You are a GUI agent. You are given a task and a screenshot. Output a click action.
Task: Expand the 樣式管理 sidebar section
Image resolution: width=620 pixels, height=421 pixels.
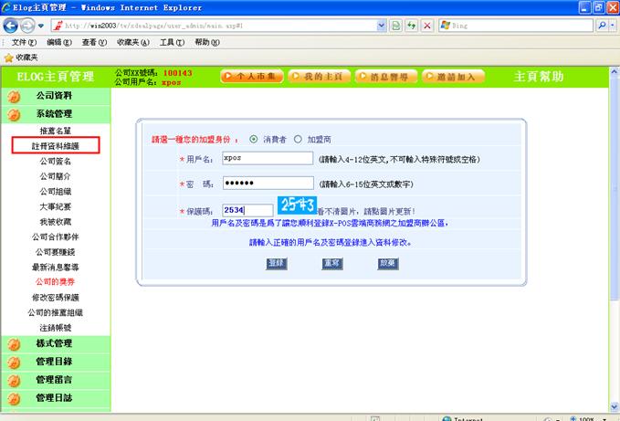click(x=54, y=343)
